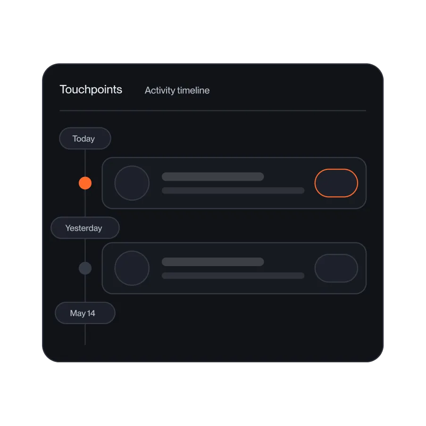Image resolution: width=426 pixels, height=426 pixels.
Task: Click timeline line between gray dot and May 14
Action: 85,288
